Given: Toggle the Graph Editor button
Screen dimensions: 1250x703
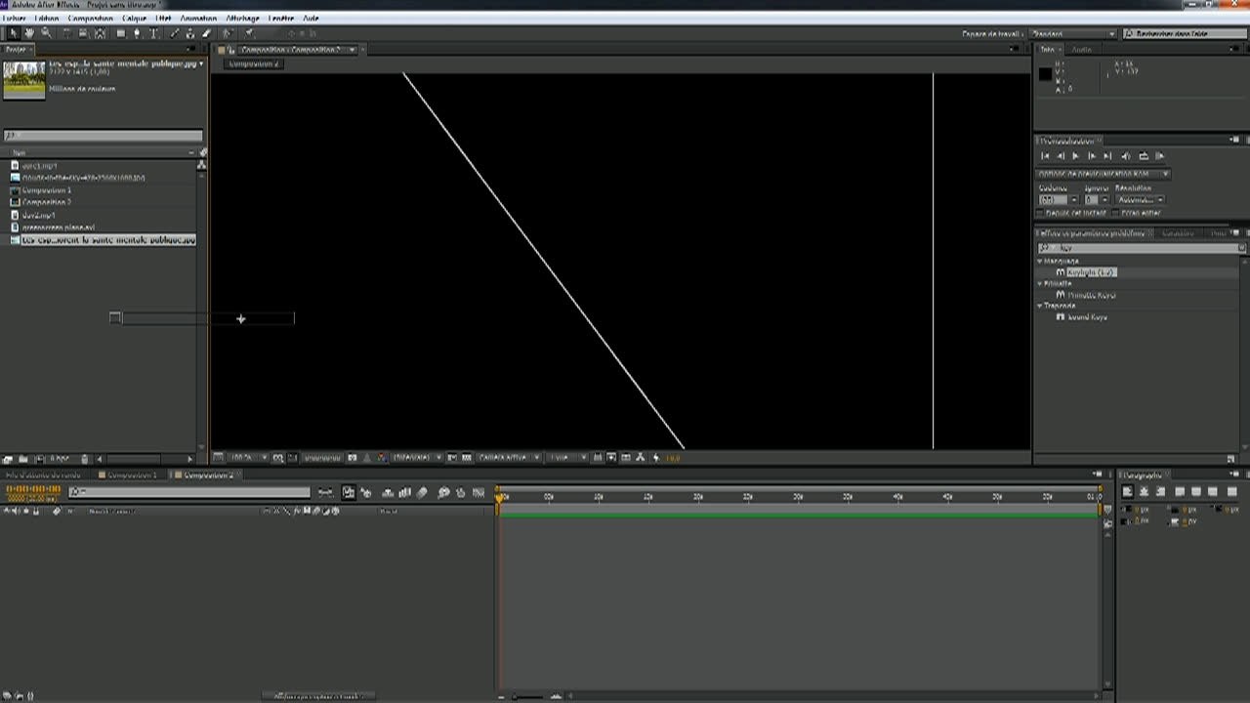Looking at the screenshot, I should [x=478, y=493].
